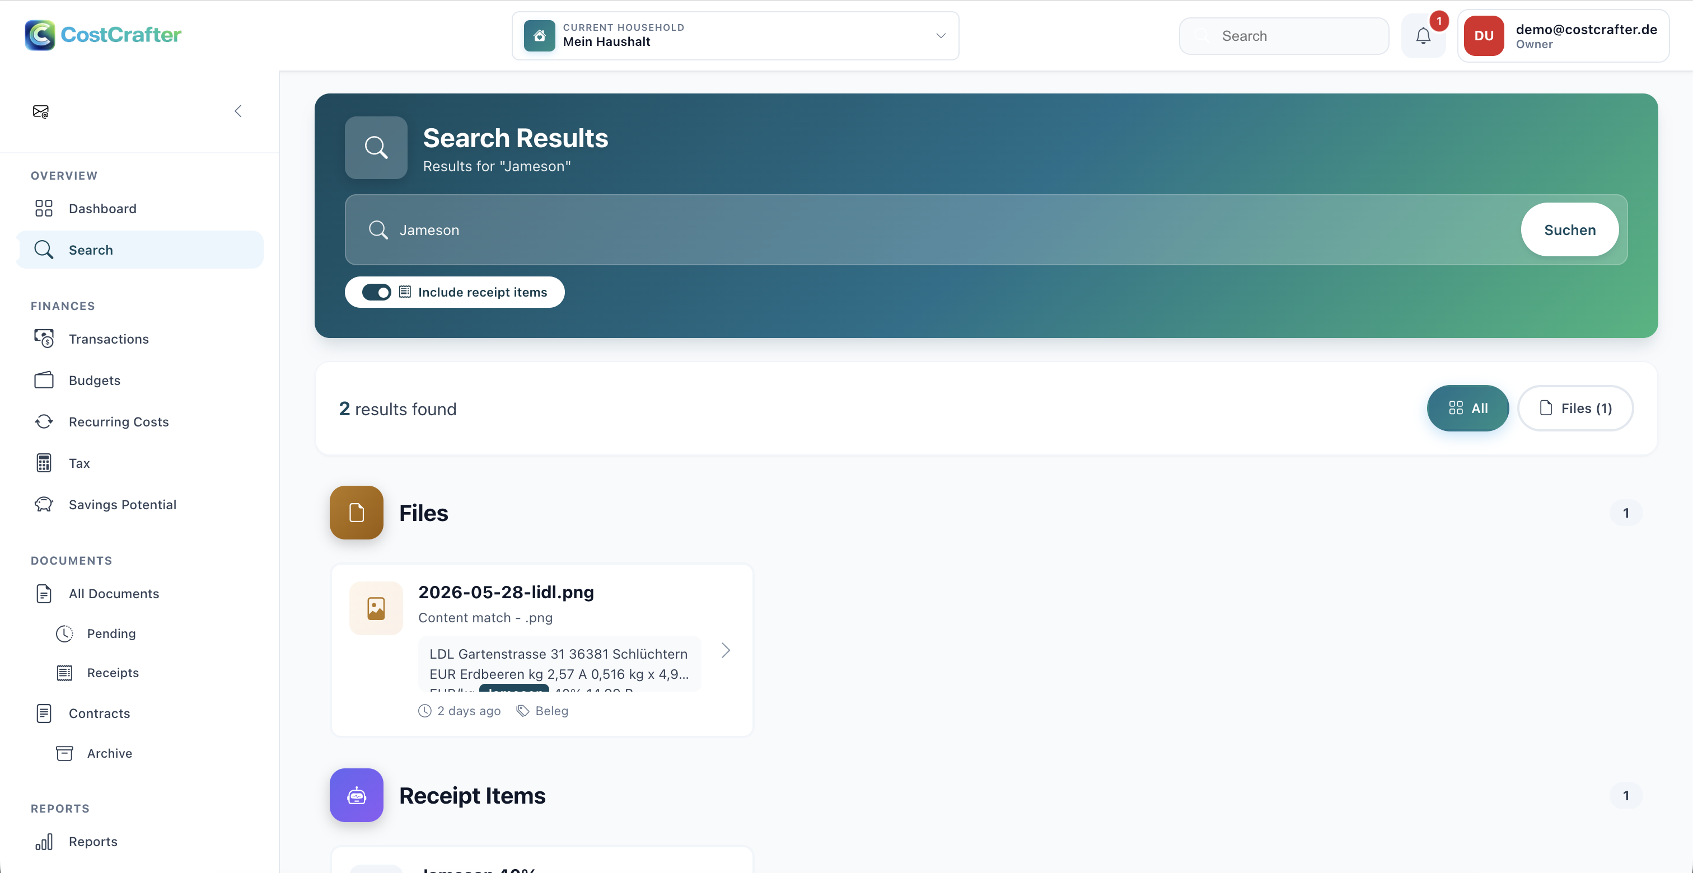This screenshot has width=1693, height=873.
Task: Open the Pending clock icon
Action: click(x=64, y=633)
